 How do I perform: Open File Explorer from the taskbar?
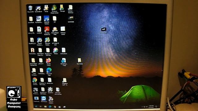45,107
